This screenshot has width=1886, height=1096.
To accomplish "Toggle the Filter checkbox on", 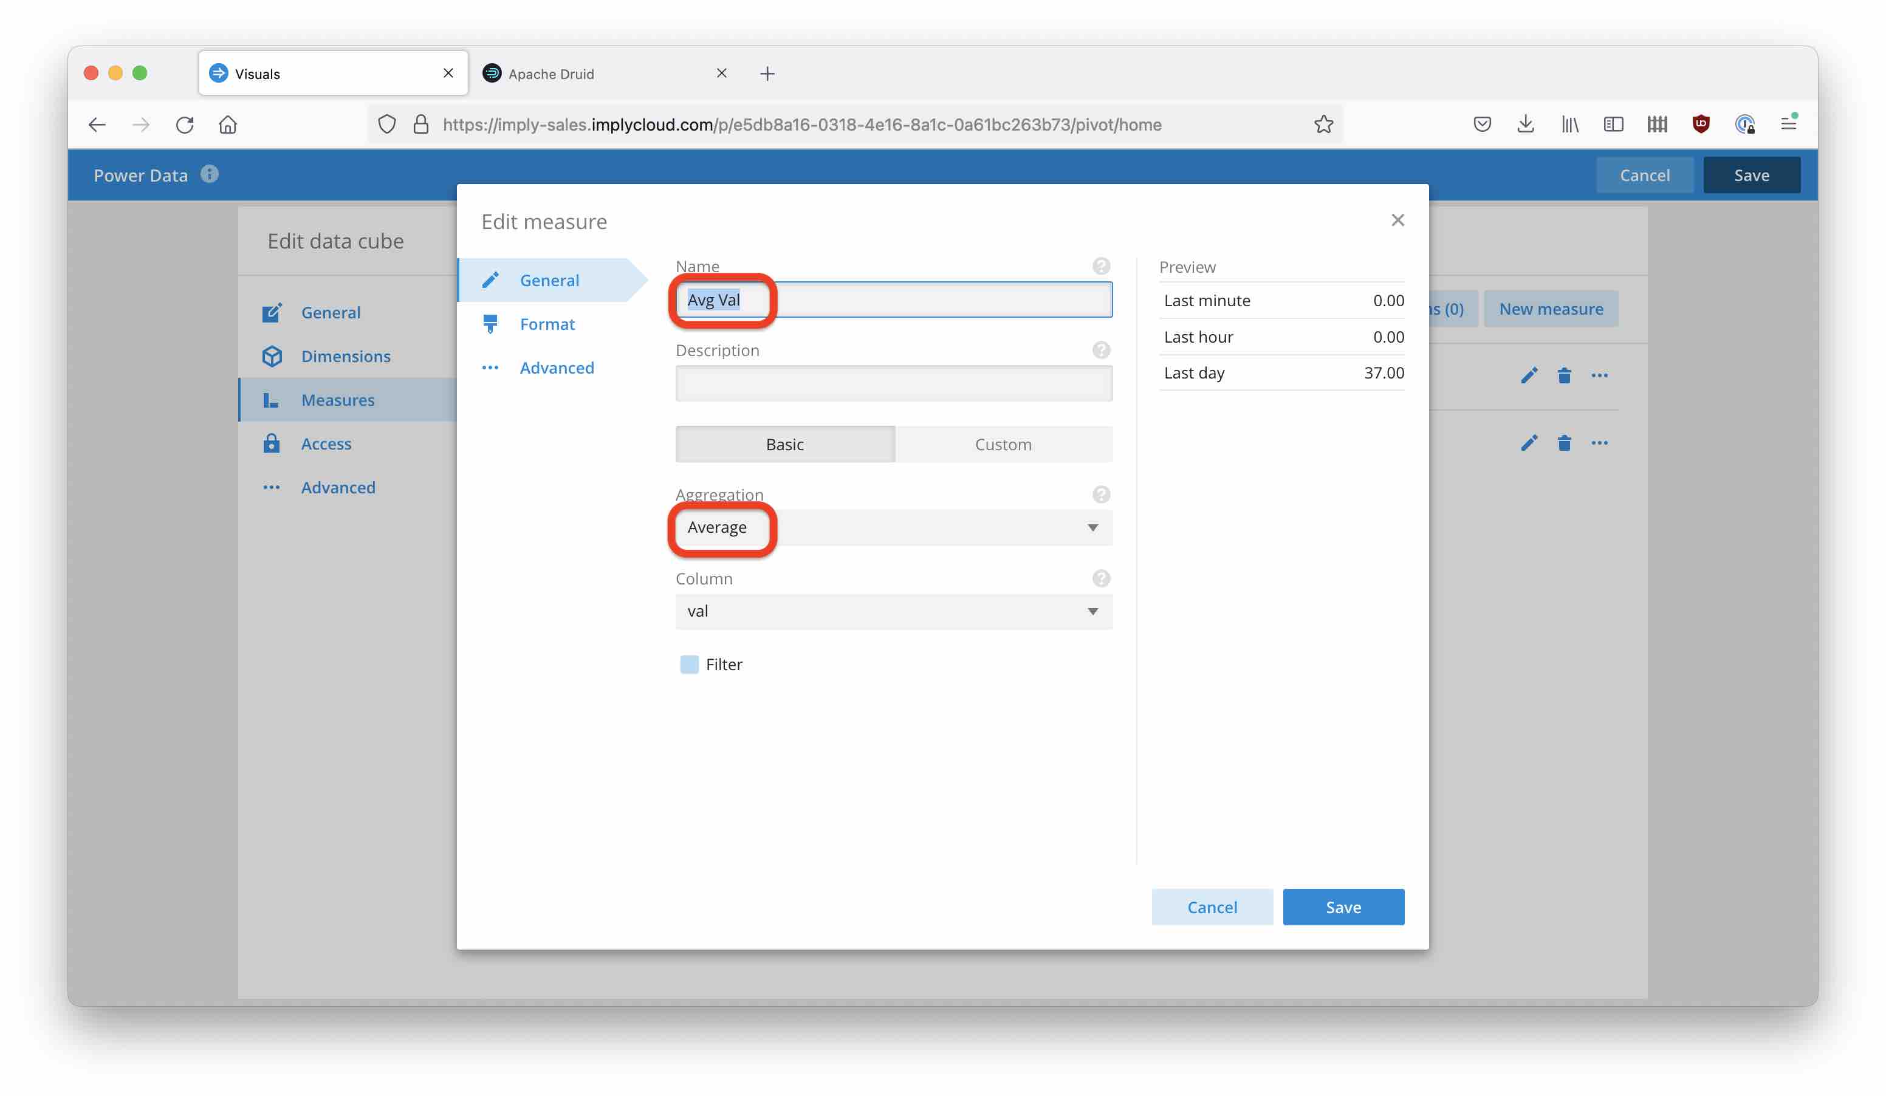I will pyautogui.click(x=687, y=664).
